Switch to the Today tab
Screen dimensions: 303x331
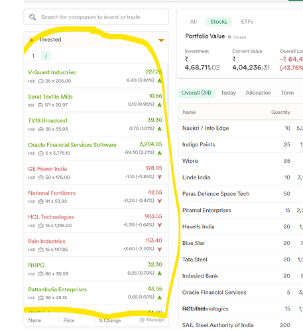[228, 93]
